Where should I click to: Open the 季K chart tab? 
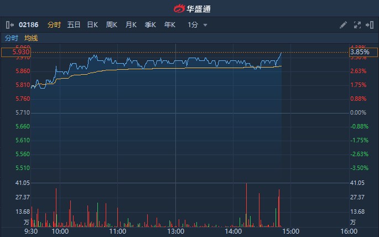[150, 25]
